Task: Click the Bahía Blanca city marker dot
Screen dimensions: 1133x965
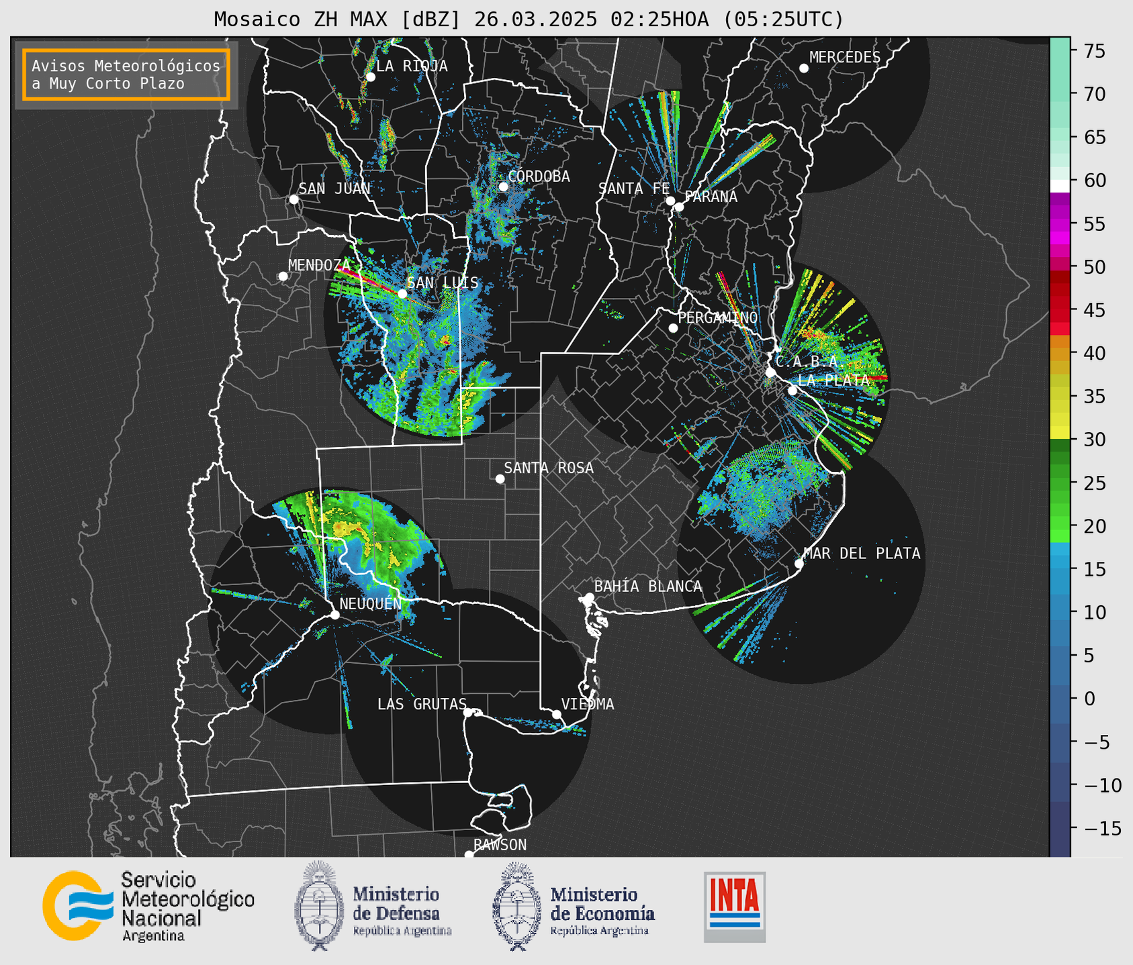Action: pos(589,597)
